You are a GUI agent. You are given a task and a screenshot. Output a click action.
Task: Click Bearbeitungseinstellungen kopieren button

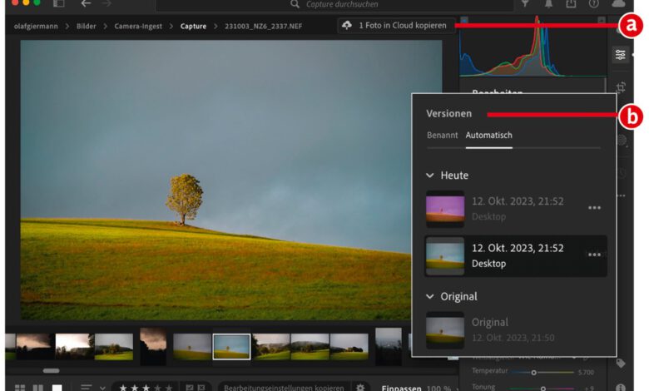coord(284,388)
